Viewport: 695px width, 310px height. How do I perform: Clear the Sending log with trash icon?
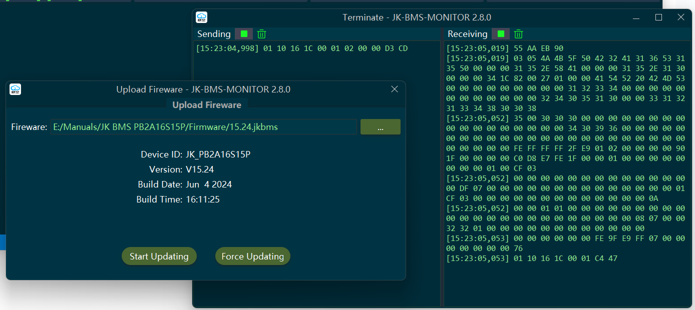click(261, 34)
